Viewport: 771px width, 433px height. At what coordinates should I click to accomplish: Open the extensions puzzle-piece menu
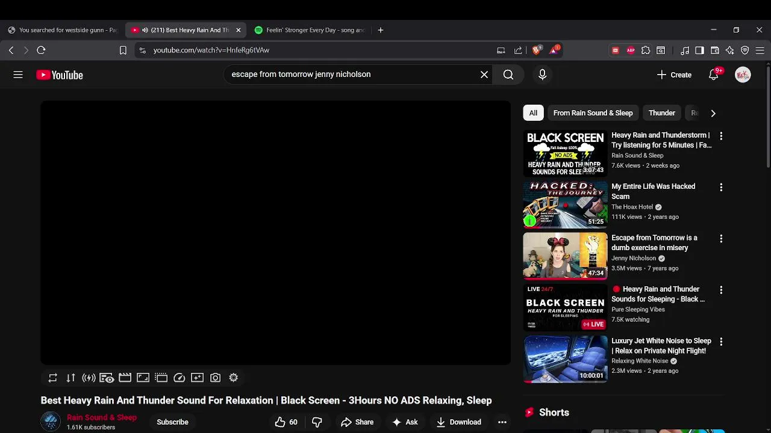tap(646, 51)
